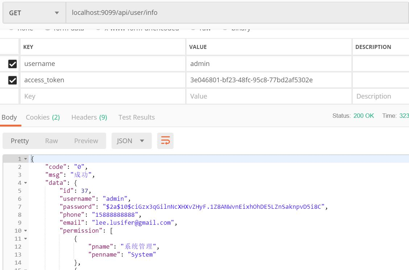
Task: Click the KEY column header
Action: point(28,47)
